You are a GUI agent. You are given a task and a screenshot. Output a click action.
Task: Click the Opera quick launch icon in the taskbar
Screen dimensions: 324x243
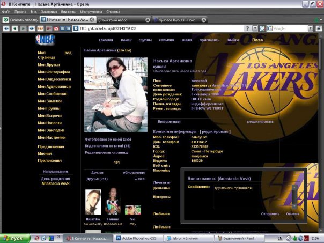click(37, 238)
